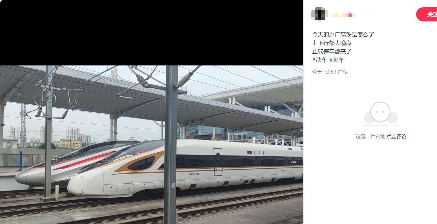Screen dimensions: 437x224
Task: Click the line 正线停车都来了
Action: (x=332, y=51)
